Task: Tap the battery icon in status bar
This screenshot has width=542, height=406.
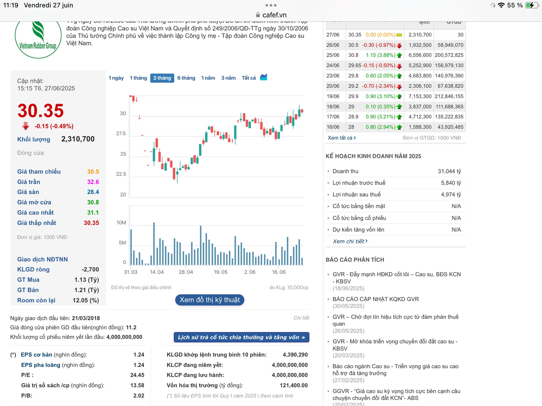Action: (x=532, y=5)
